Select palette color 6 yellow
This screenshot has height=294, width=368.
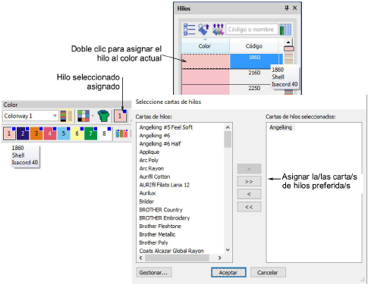[x=77, y=133]
